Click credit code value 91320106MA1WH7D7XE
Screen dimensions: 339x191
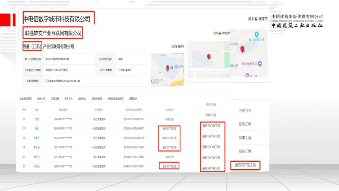[x=57, y=59]
